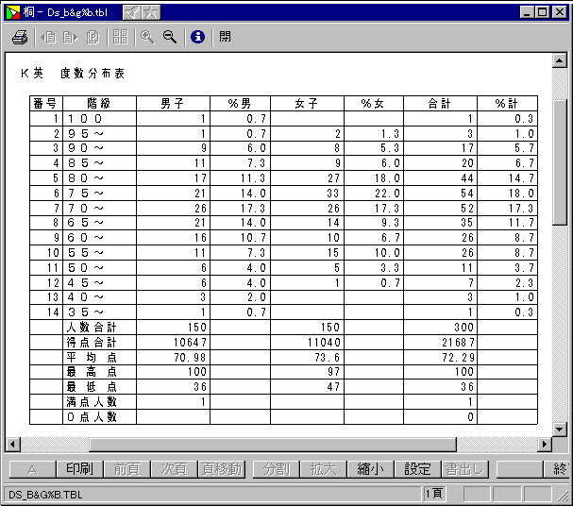Viewport: 573px width, 506px height.
Task: Go to next page via toolbar icon
Action: [70, 38]
